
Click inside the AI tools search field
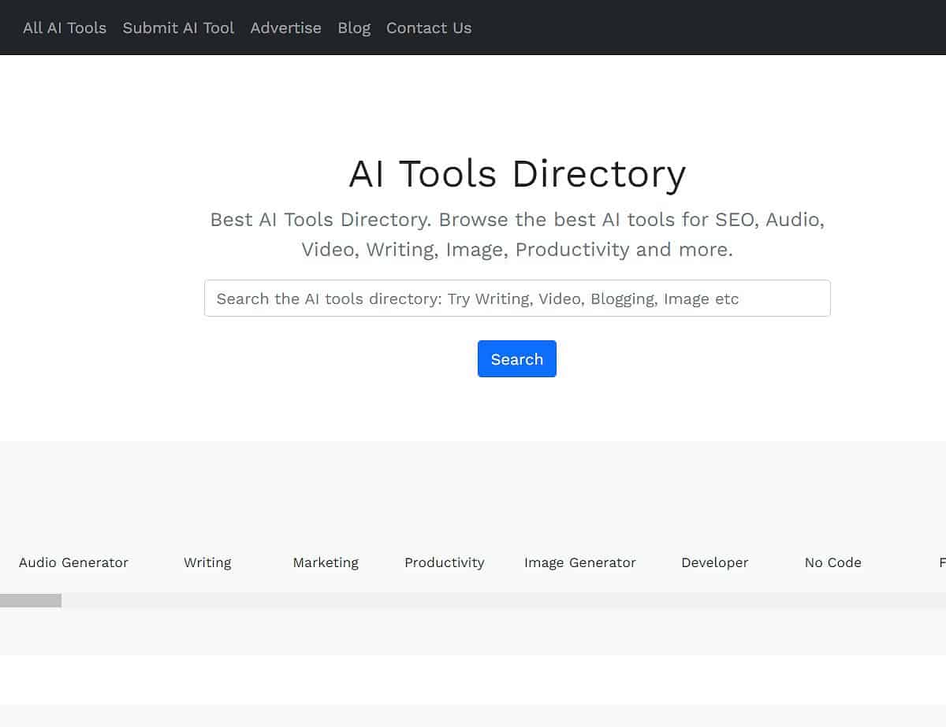pos(516,299)
